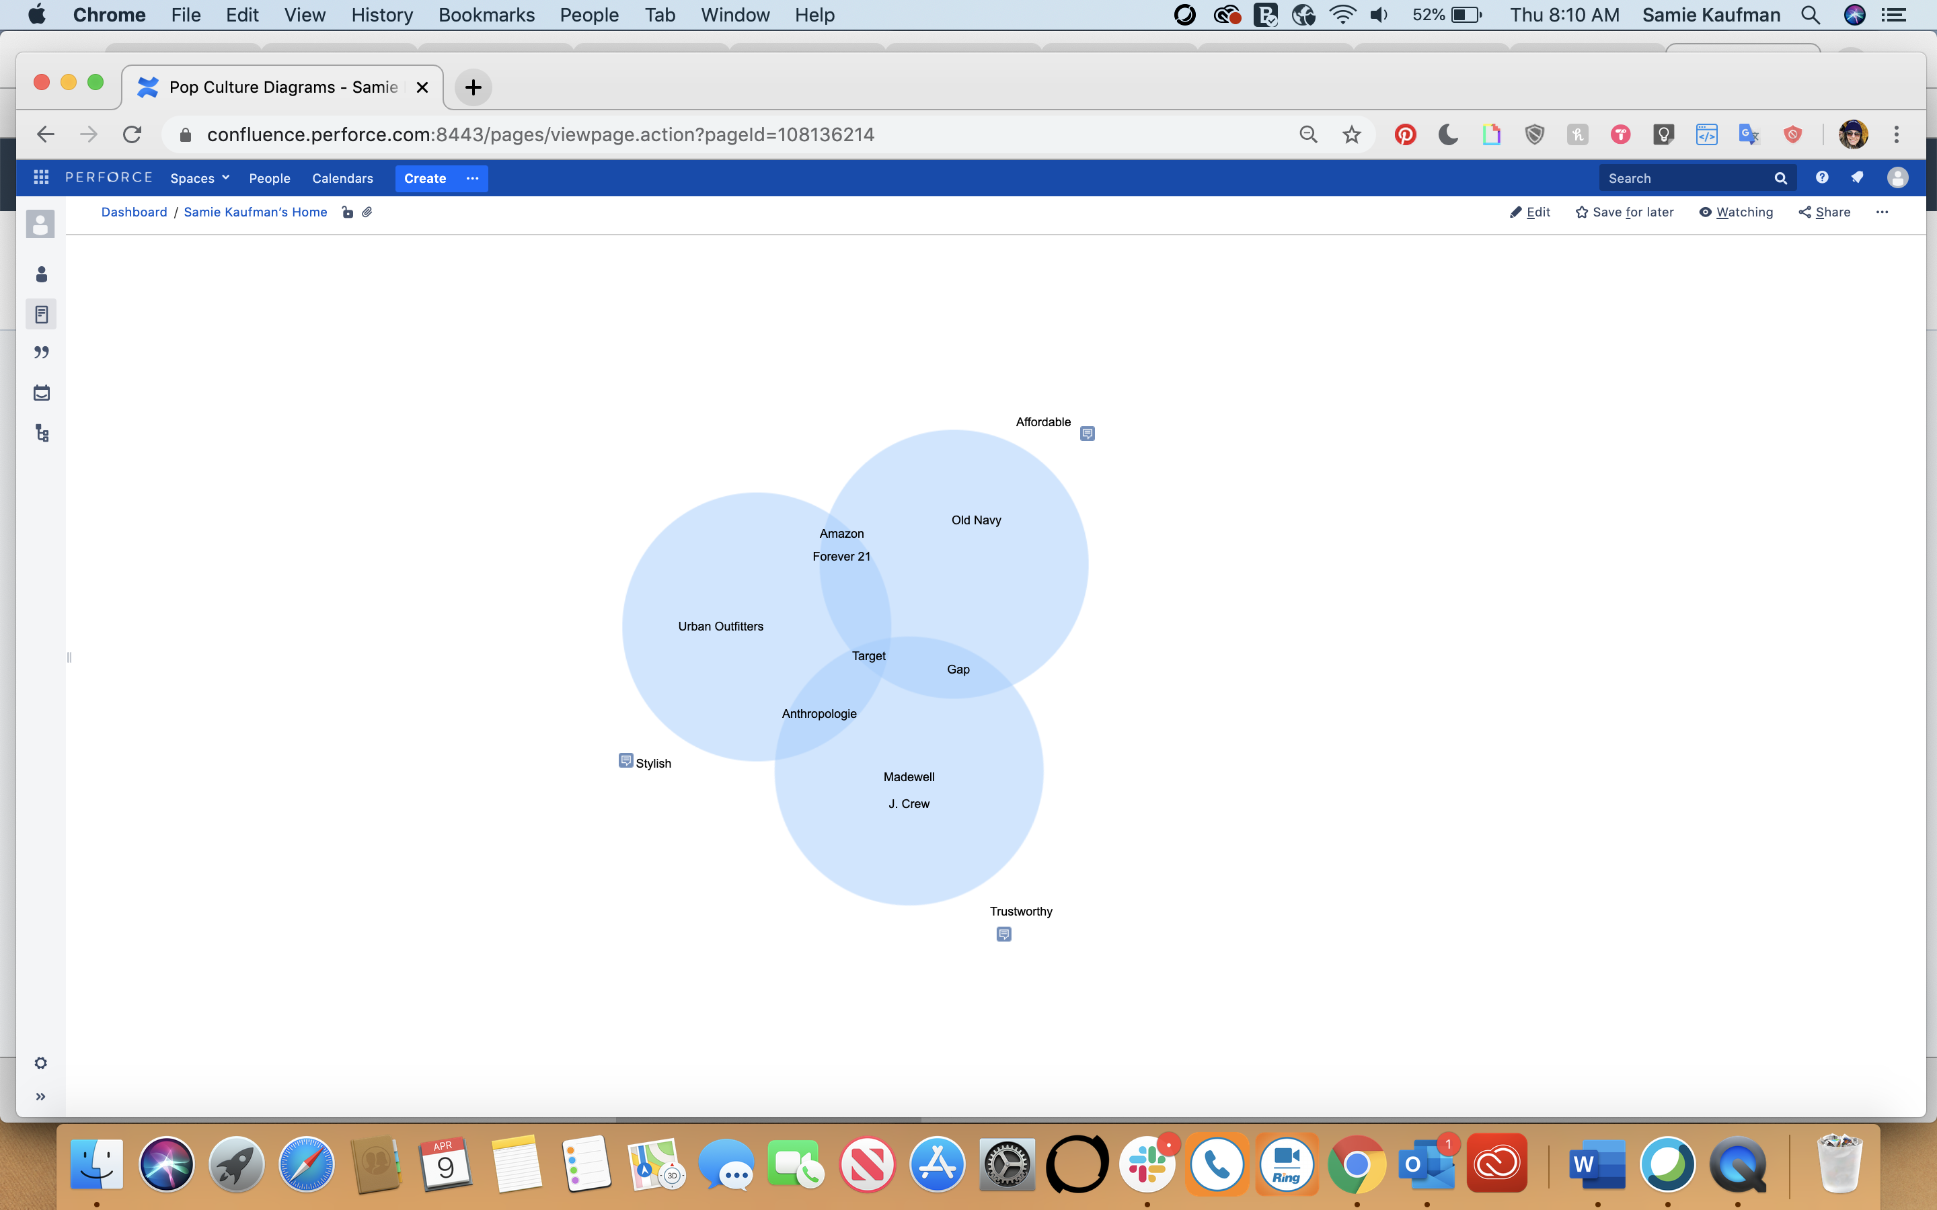This screenshot has width=1937, height=1210.
Task: Click the Google Translate extension icon
Action: tap(1749, 134)
